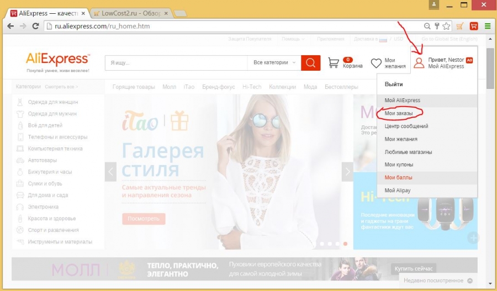This screenshot has height=291, width=497.
Task: Open the Помощь dropdown in top bar
Action: 293,39
